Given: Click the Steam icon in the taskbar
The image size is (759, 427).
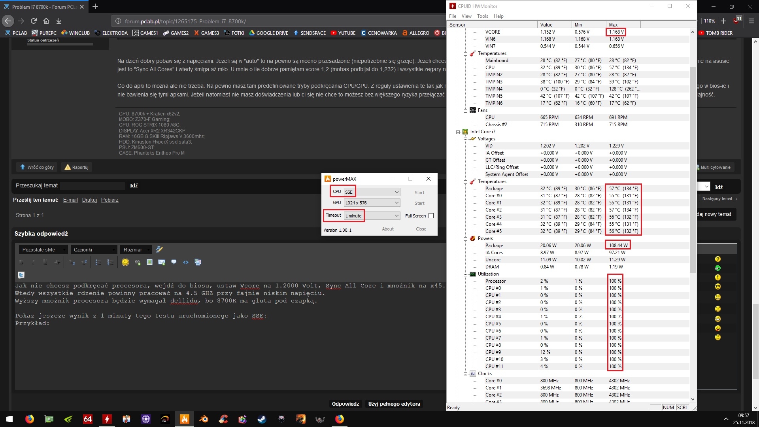Looking at the screenshot, I should click(262, 419).
